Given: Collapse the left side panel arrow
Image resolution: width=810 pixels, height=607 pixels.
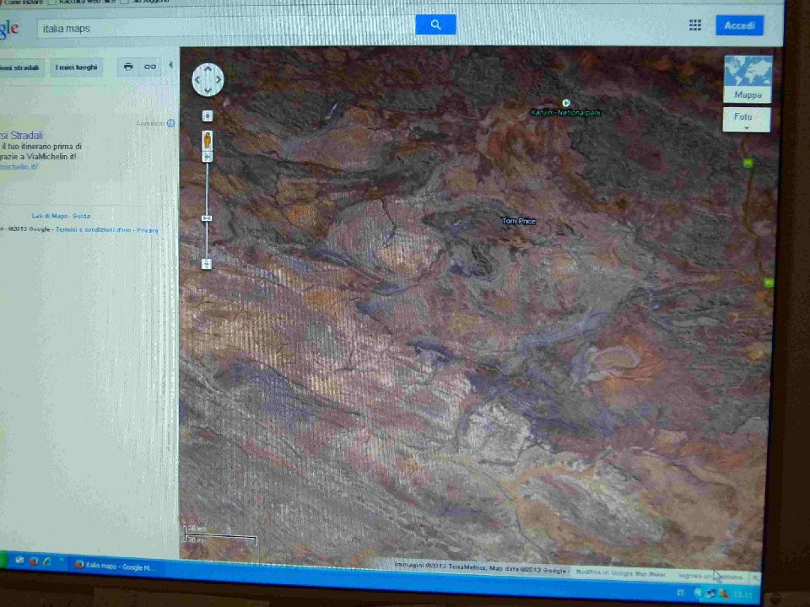Looking at the screenshot, I should point(170,65).
